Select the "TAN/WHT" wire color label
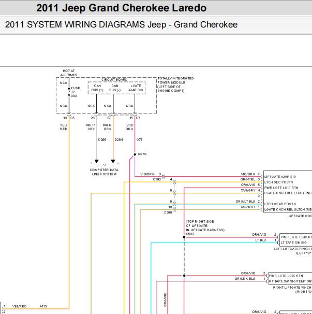 (x=248, y=207)
